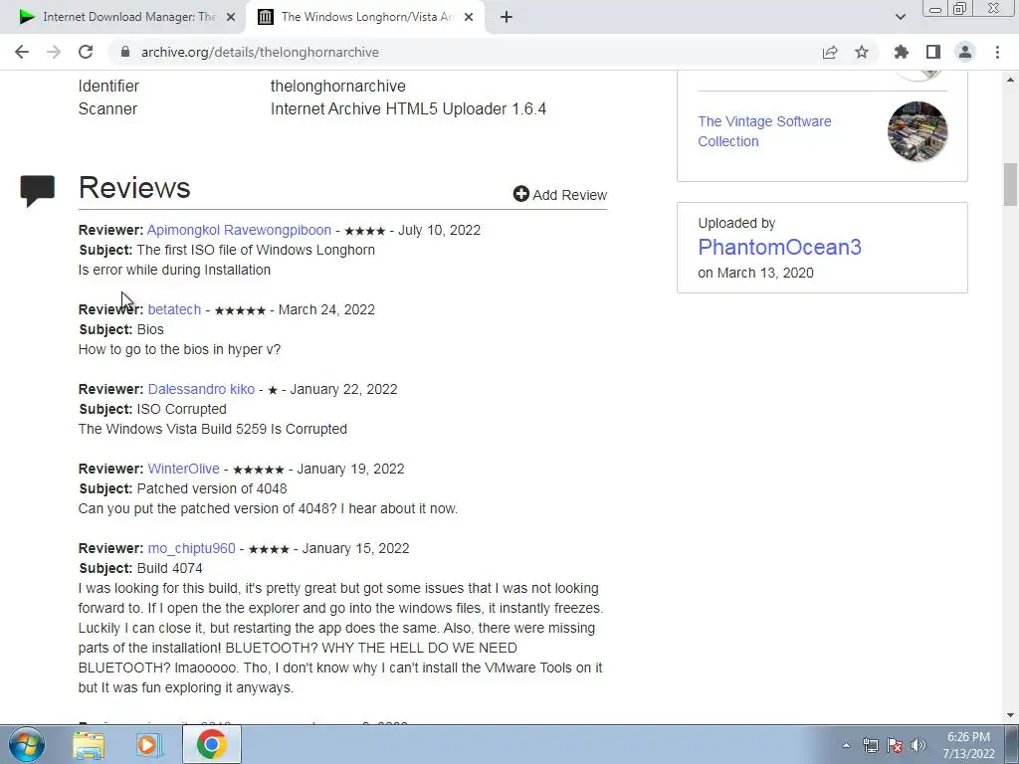Go back to the previous page

pyautogui.click(x=22, y=52)
